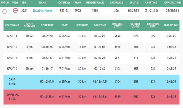Select category value F30-34
183x108 pixels.
pyautogui.click(x=64, y=11)
